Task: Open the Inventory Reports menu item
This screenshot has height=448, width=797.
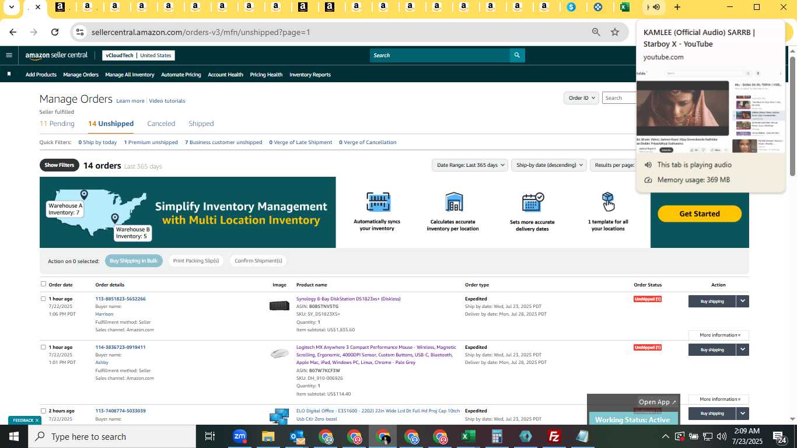Action: 310,75
